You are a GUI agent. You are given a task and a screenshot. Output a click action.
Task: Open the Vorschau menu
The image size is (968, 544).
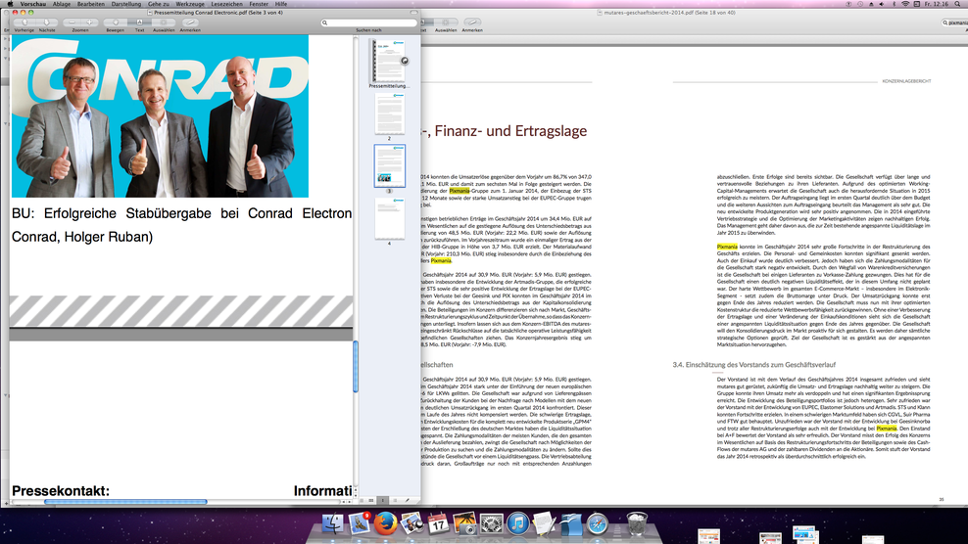pyautogui.click(x=32, y=4)
